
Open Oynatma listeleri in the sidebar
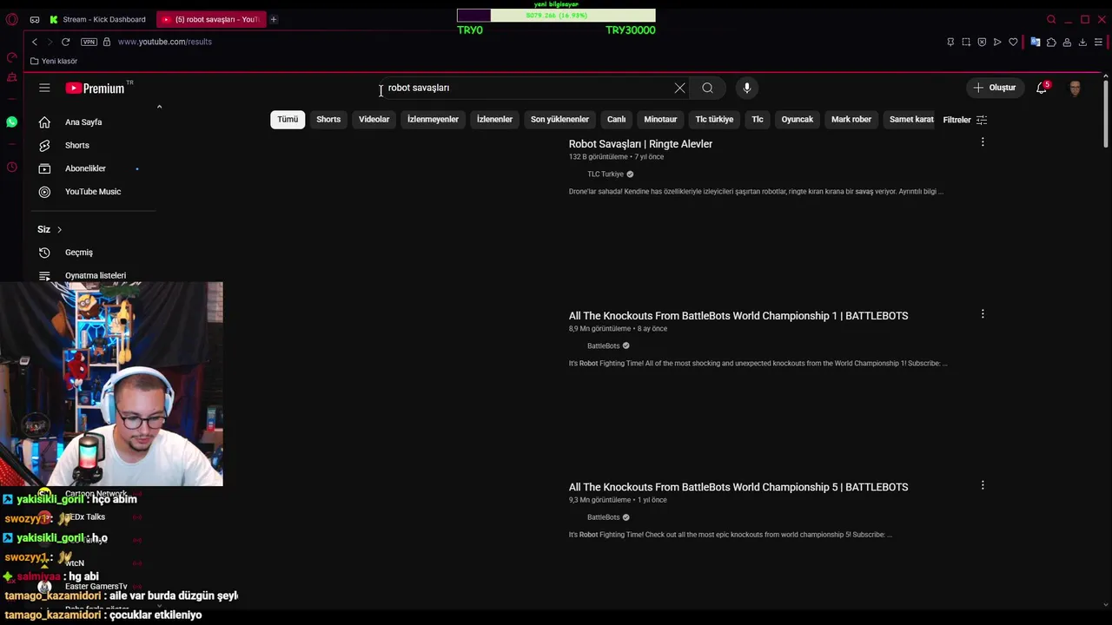[x=94, y=275]
